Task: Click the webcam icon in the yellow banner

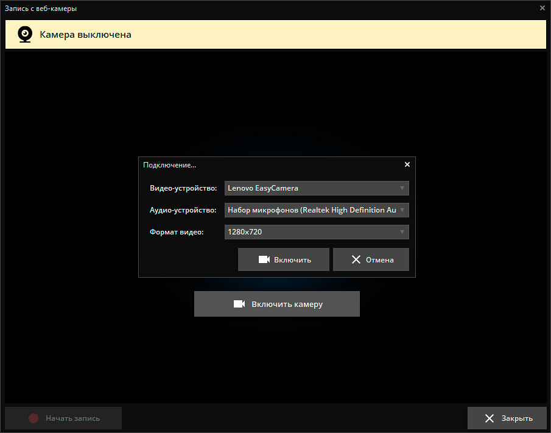Action: click(25, 35)
